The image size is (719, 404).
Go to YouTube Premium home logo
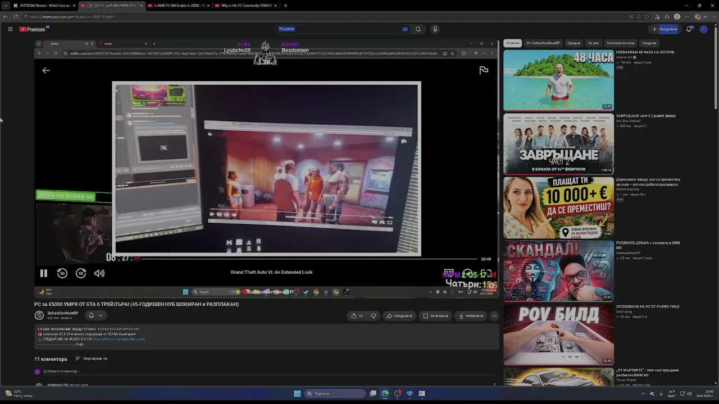33,29
